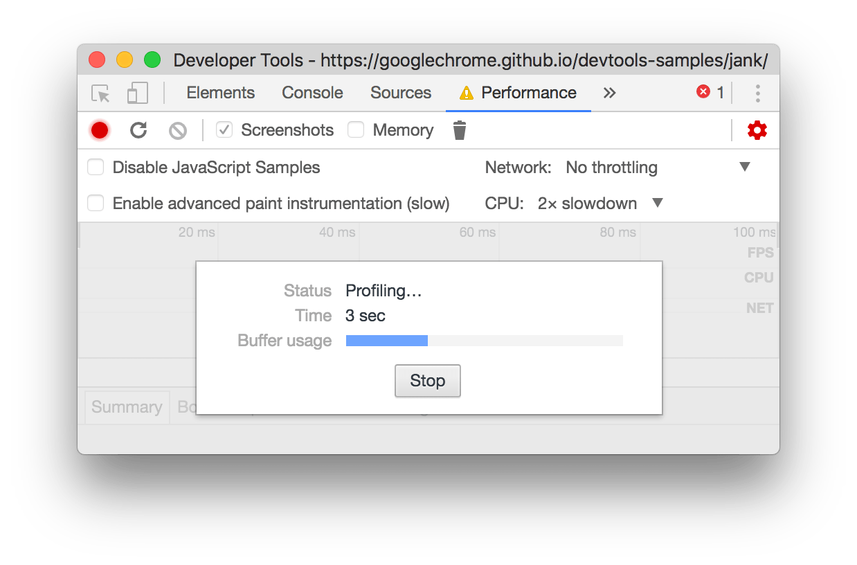
Task: Uncheck the Screenshots checkbox
Action: click(x=224, y=129)
